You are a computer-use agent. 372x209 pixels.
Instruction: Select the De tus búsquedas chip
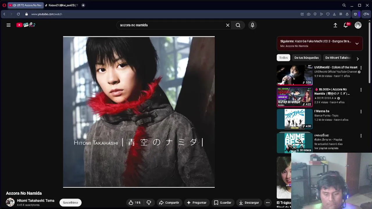307,58
